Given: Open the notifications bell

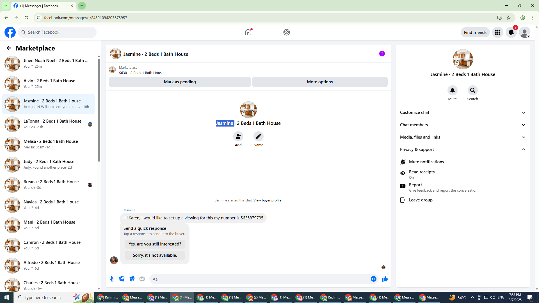Looking at the screenshot, I should (511, 32).
